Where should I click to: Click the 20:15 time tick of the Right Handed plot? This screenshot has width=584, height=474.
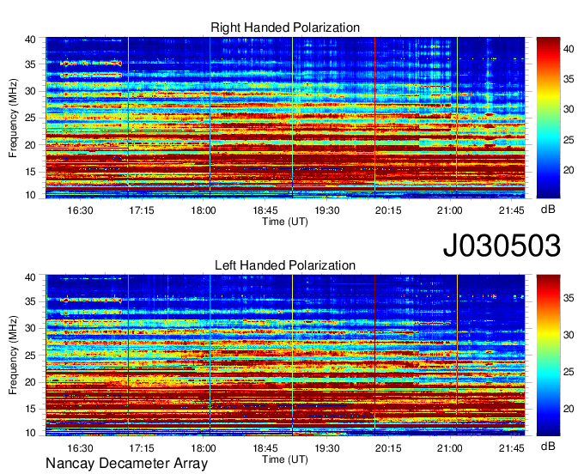[388, 210]
